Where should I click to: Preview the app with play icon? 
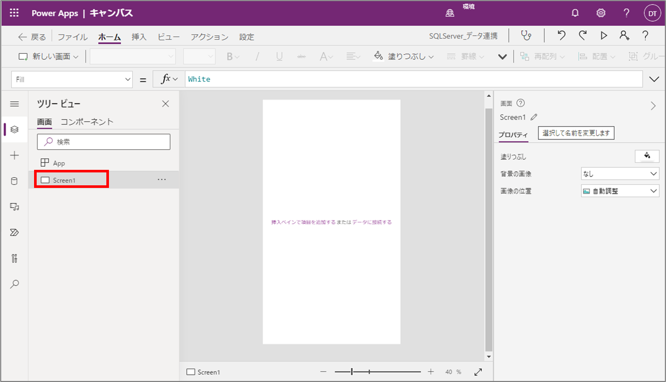[x=604, y=36]
